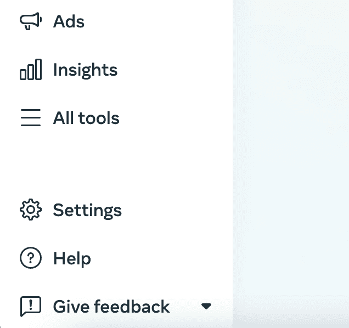The width and height of the screenshot is (349, 328).
Task: Click the center hole of the Settings gear
Action: point(31,210)
